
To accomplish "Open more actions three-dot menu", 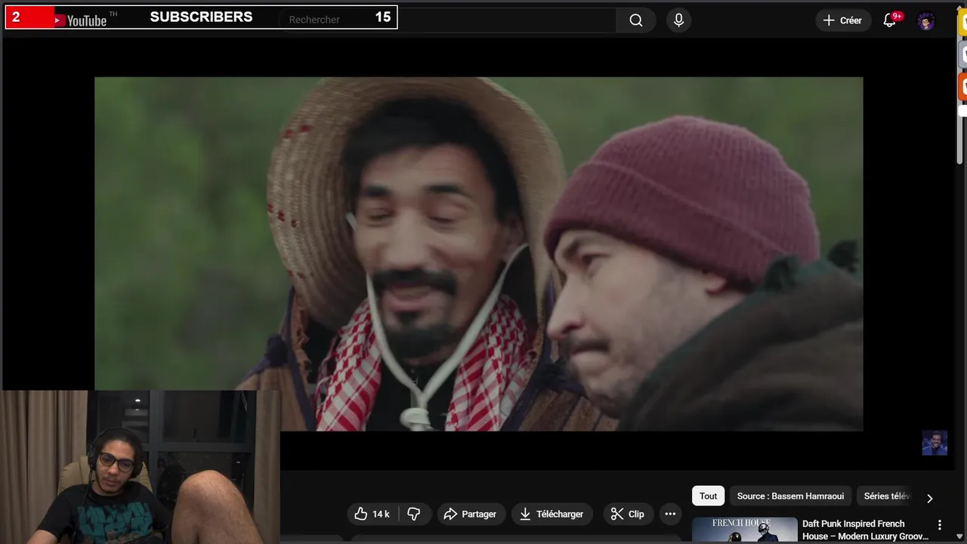I will [670, 514].
